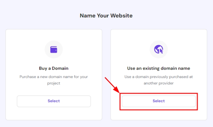The image size is (213, 127).
Task: Click the purple wallet icon
Action: [x=54, y=49]
